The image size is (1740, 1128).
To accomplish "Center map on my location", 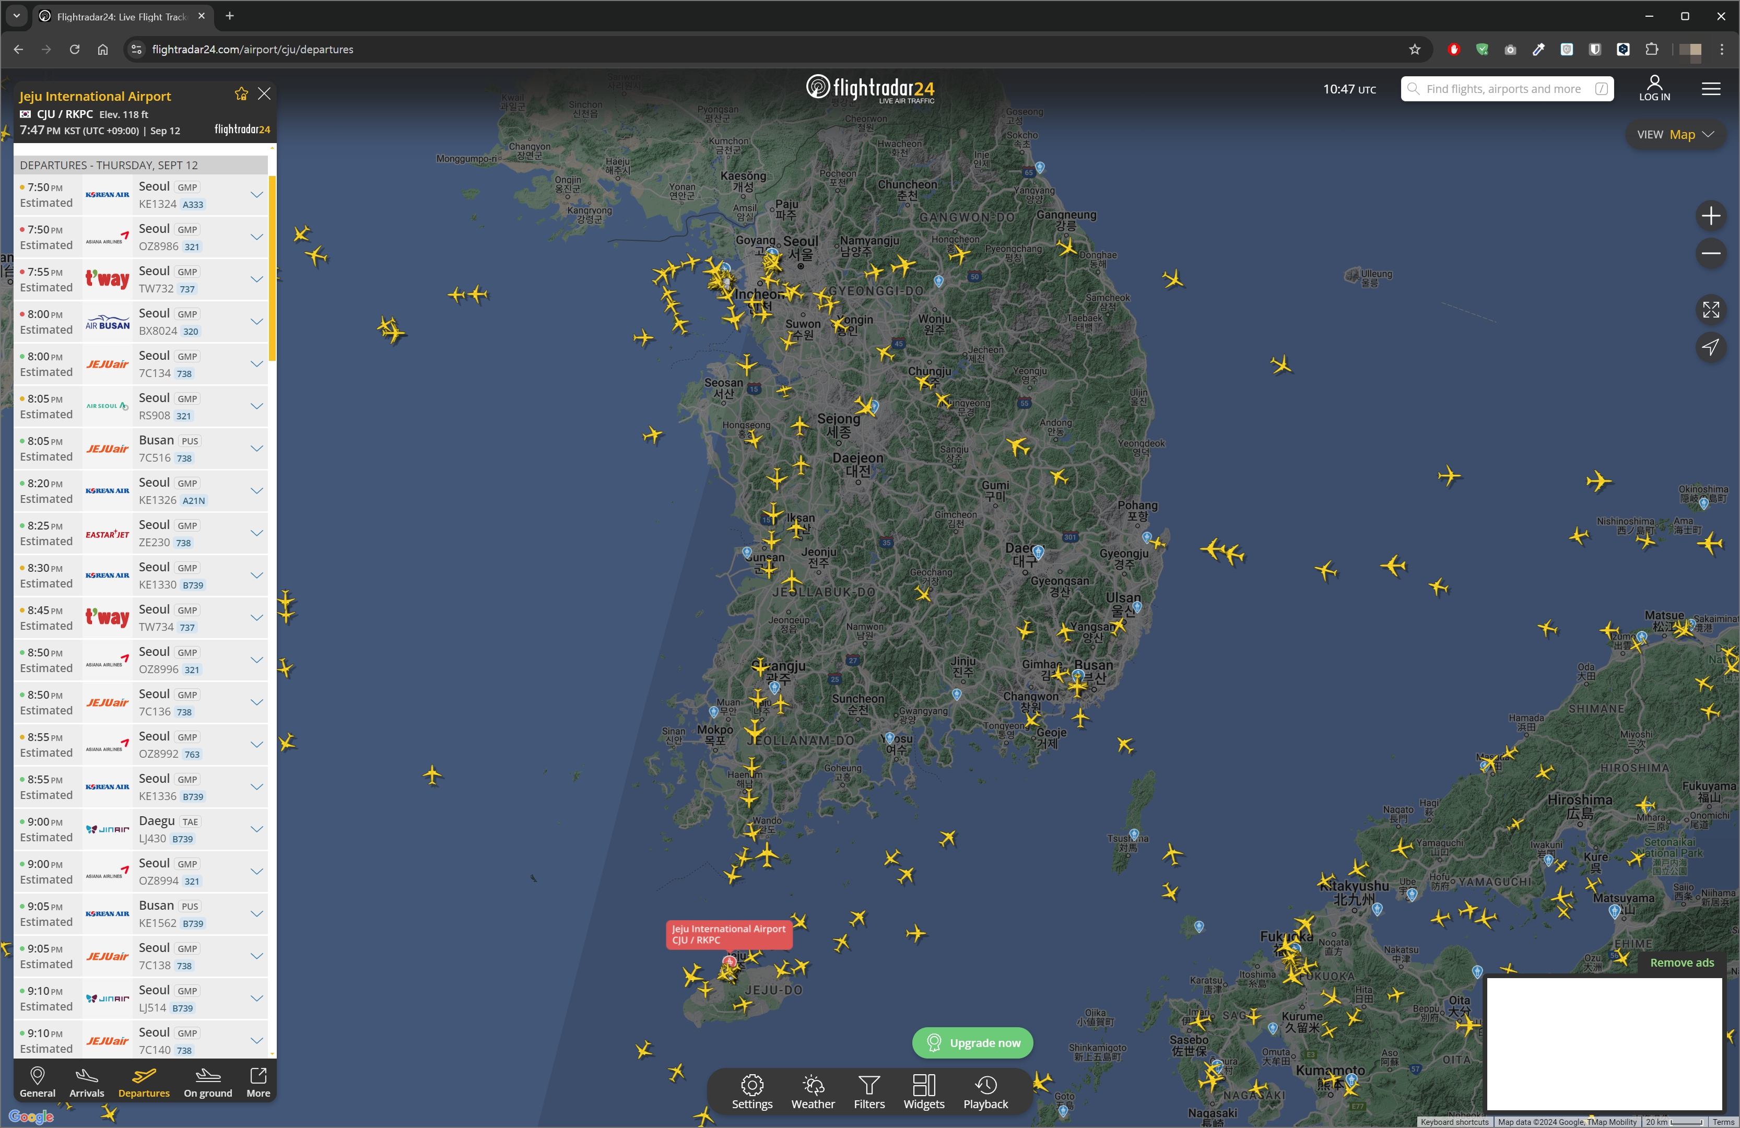I will (x=1710, y=347).
